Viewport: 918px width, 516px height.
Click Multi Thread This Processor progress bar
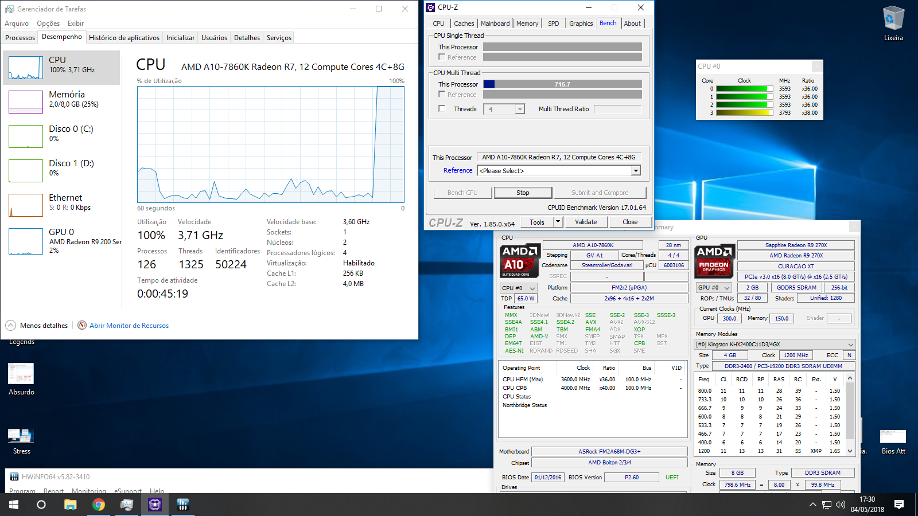pos(562,84)
